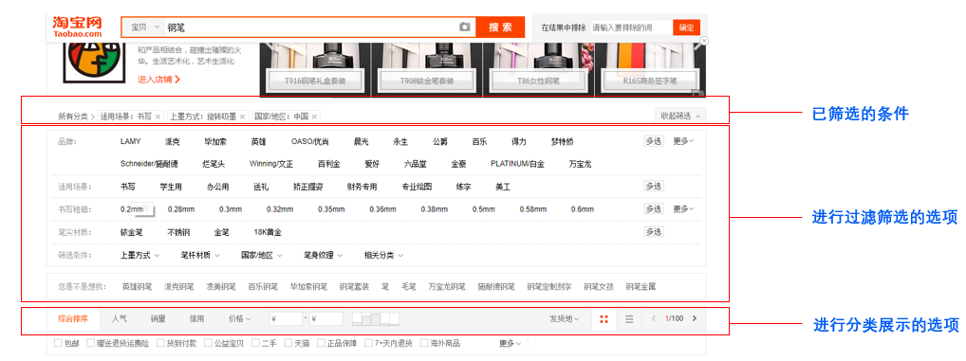Check the 海外商品 checkbox
The height and width of the screenshot is (361, 966).
click(424, 343)
